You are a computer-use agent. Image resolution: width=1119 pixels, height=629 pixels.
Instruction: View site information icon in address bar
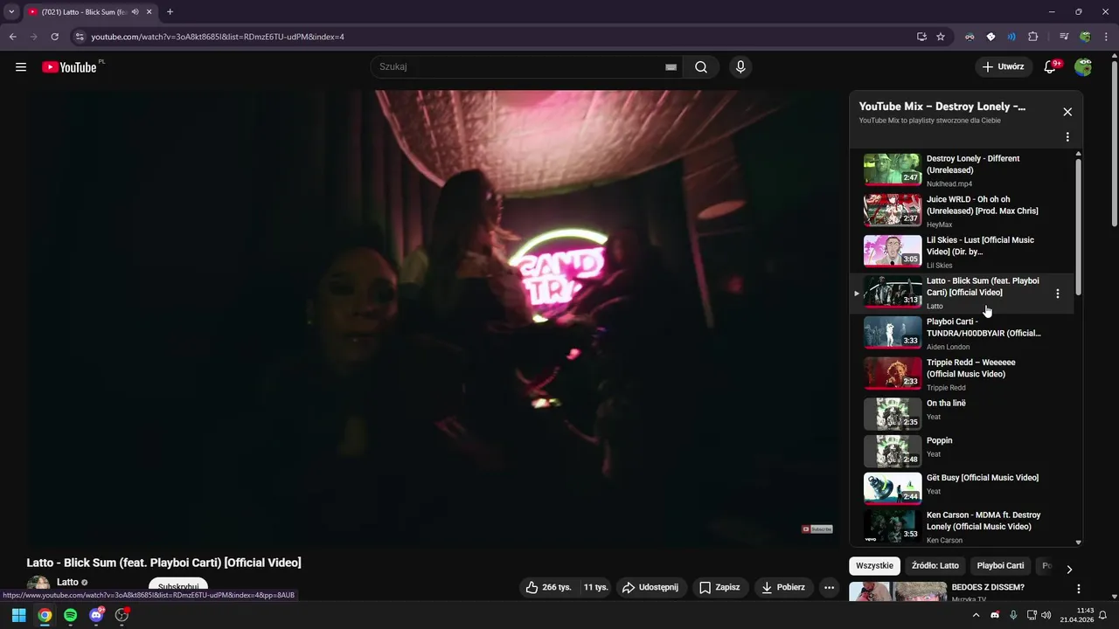pos(80,37)
